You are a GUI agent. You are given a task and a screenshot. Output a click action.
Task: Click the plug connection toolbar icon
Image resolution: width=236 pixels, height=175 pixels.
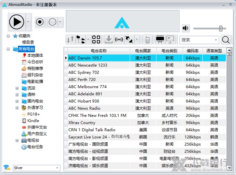point(129,39)
